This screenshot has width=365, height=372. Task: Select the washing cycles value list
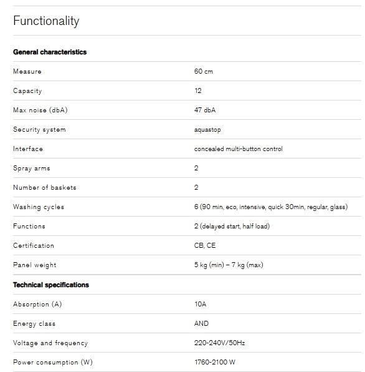click(271, 207)
